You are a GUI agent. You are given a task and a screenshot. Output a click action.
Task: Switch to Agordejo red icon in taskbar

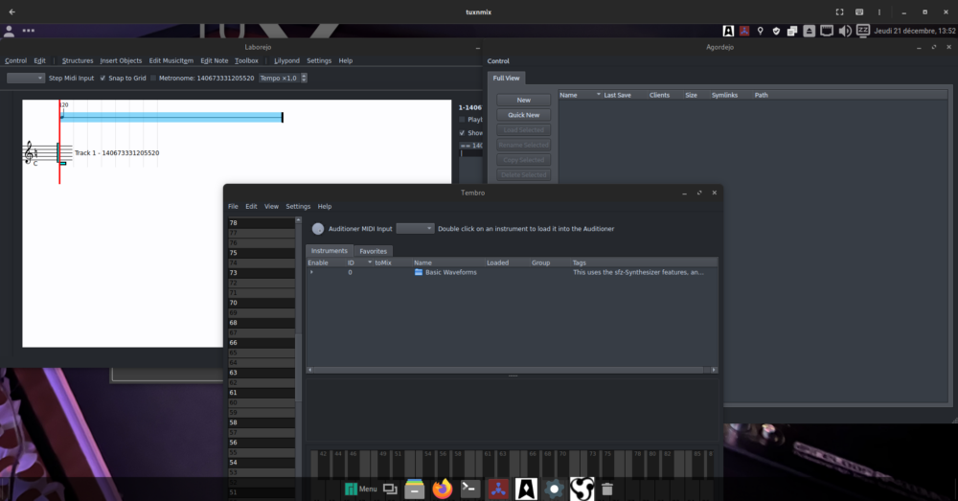[498, 489]
